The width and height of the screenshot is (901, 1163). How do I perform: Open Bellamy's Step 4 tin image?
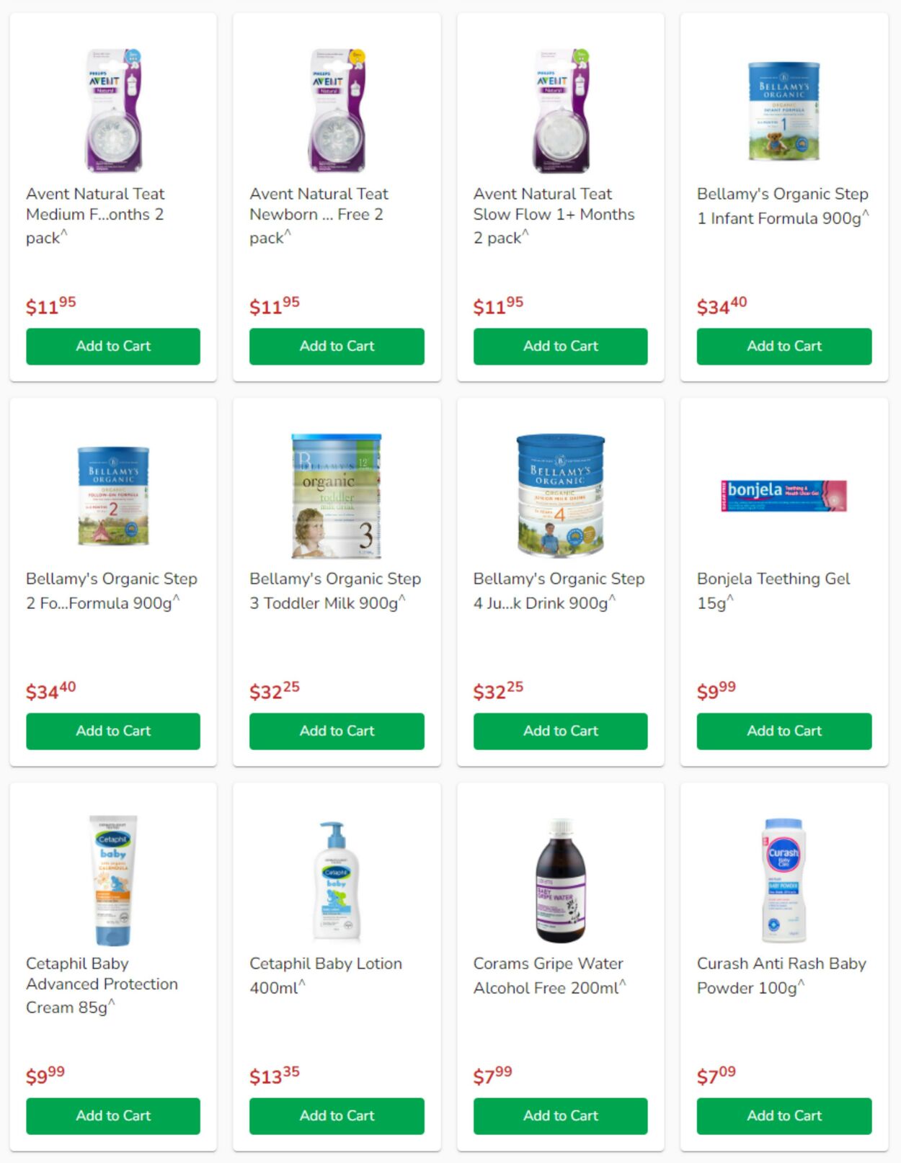pos(560,495)
